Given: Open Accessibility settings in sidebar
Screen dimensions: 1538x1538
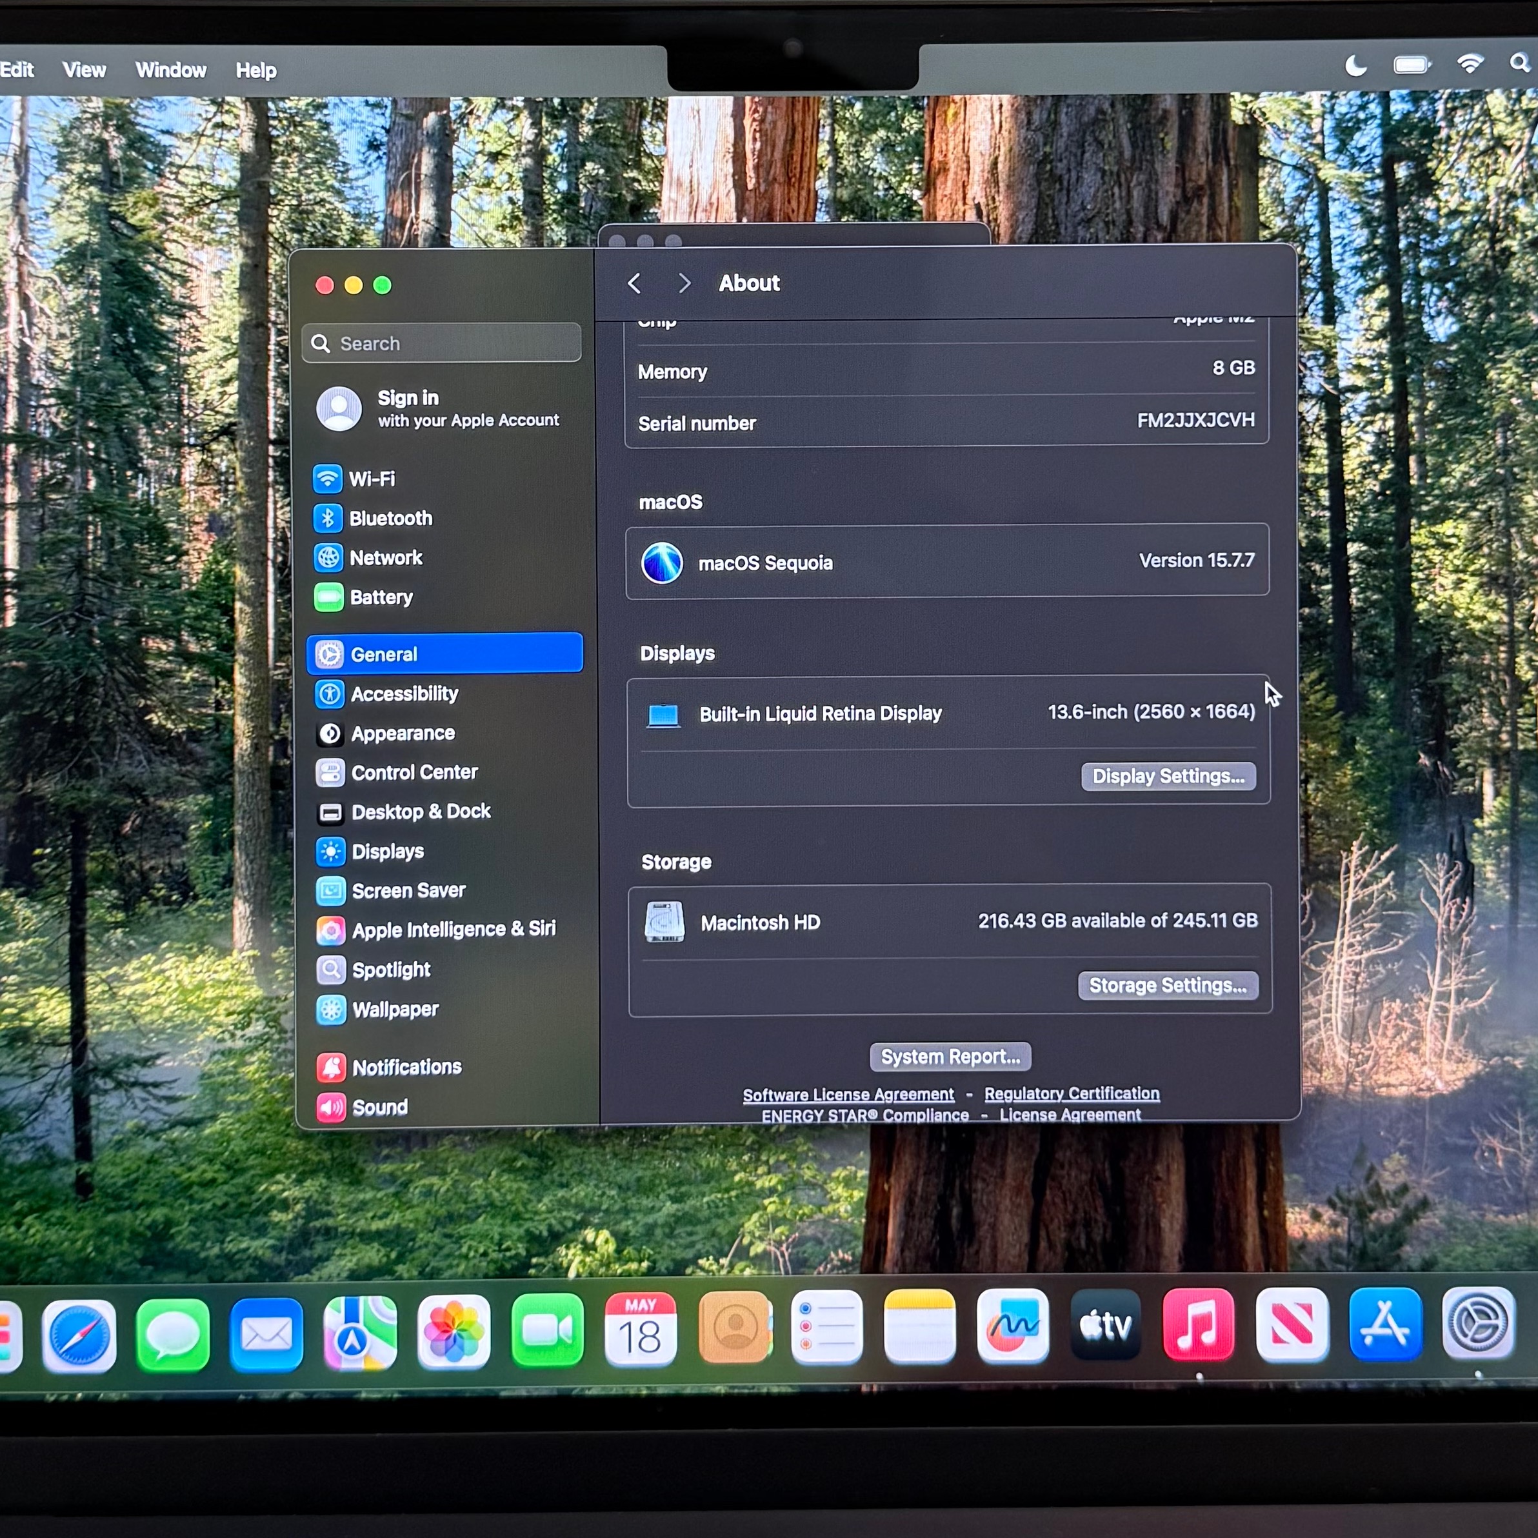Looking at the screenshot, I should (444, 694).
